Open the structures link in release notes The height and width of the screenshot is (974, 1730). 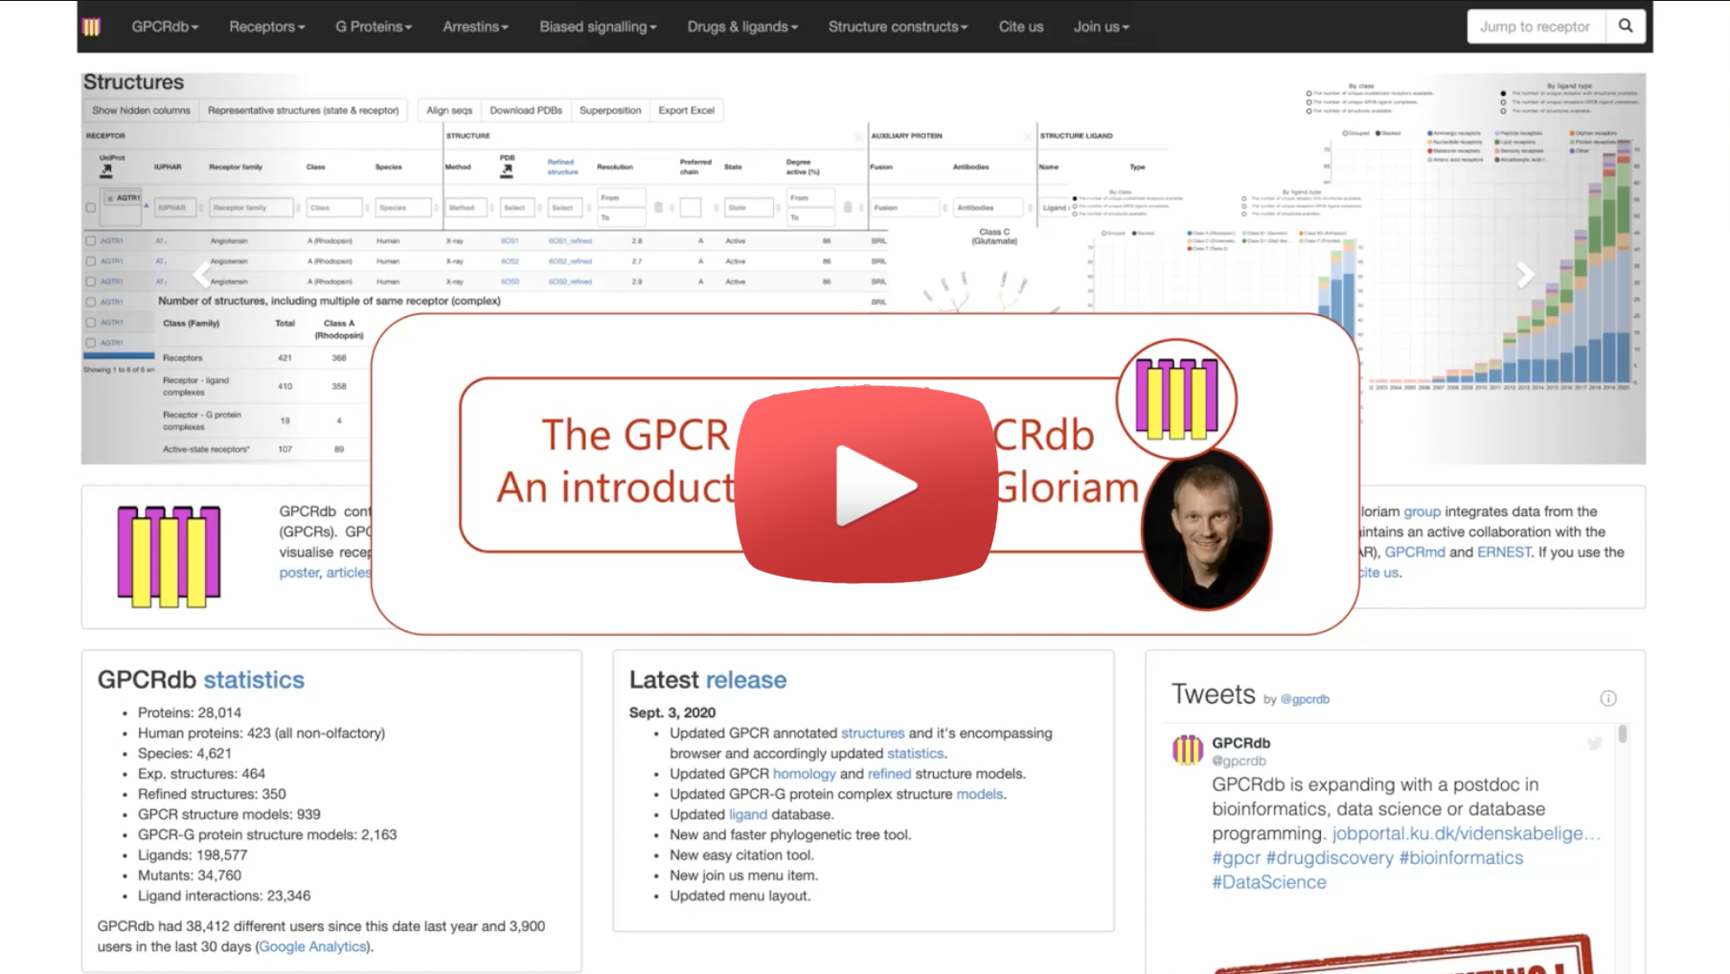[x=873, y=734]
